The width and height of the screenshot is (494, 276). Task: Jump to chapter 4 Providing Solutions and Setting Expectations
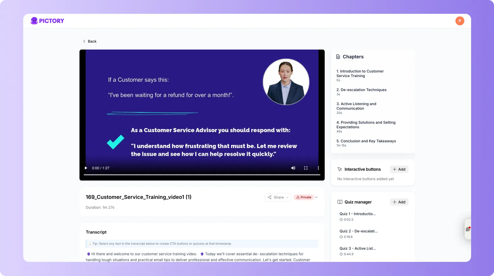[x=366, y=127]
